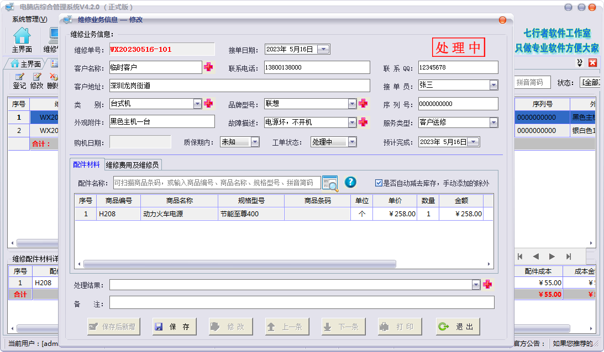Click 修改 edit icon in background toolbar
Viewport: 604px width, 352px height.
click(x=36, y=81)
